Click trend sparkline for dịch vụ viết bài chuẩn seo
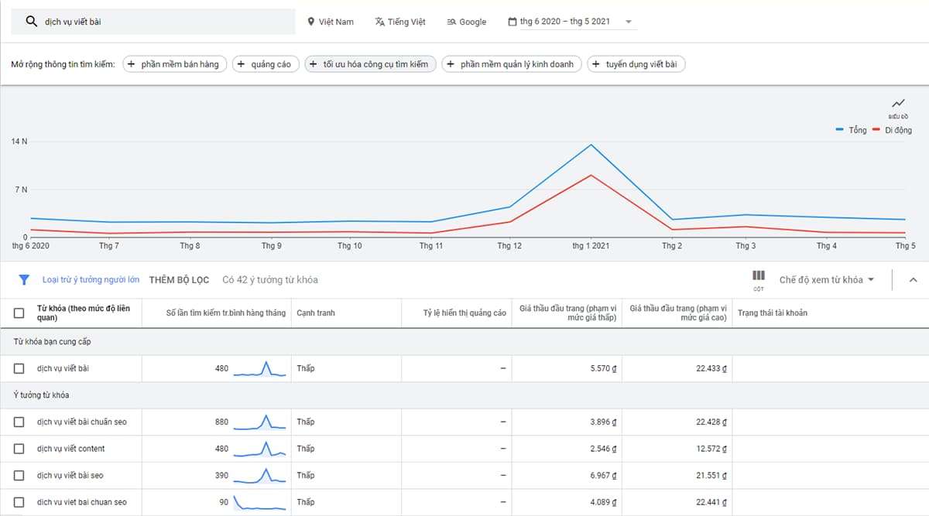Image resolution: width=929 pixels, height=516 pixels. [x=260, y=422]
